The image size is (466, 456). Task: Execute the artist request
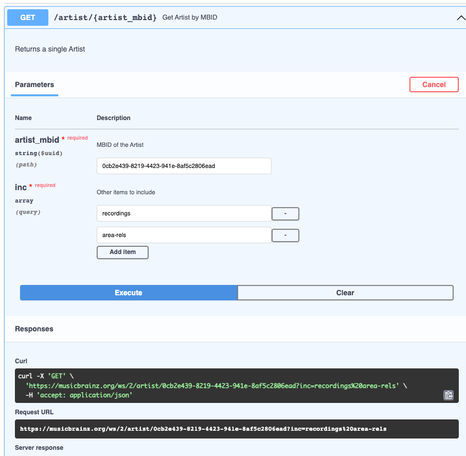point(129,293)
